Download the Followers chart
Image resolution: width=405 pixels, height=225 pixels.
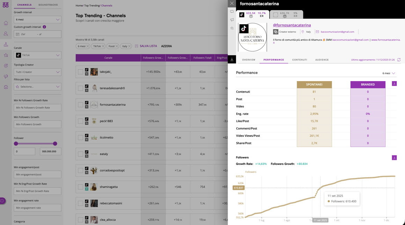pyautogui.click(x=394, y=158)
